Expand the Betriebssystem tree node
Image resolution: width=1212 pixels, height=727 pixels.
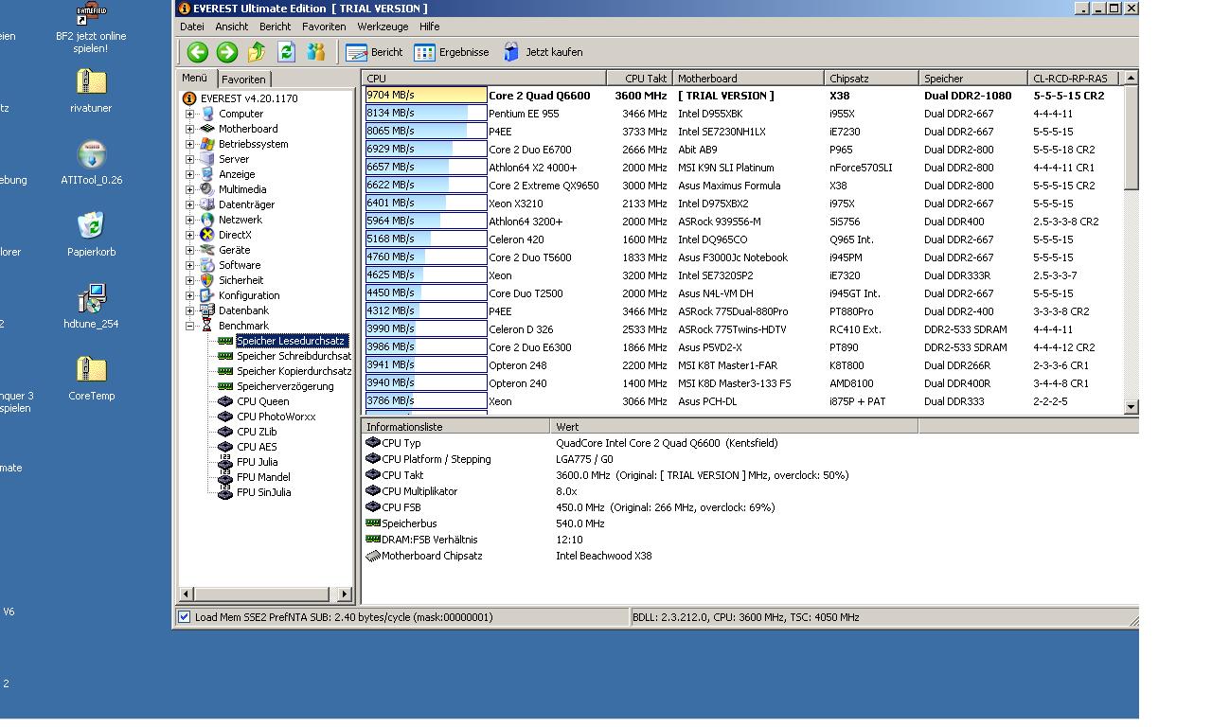[x=189, y=144]
